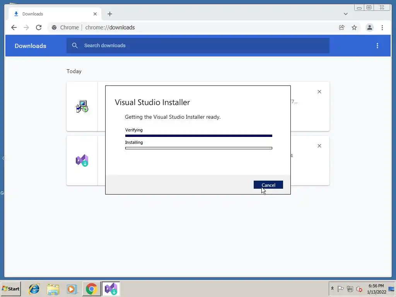Image resolution: width=396 pixels, height=297 pixels.
Task: Open the Chrome profile avatar
Action: coord(369,27)
